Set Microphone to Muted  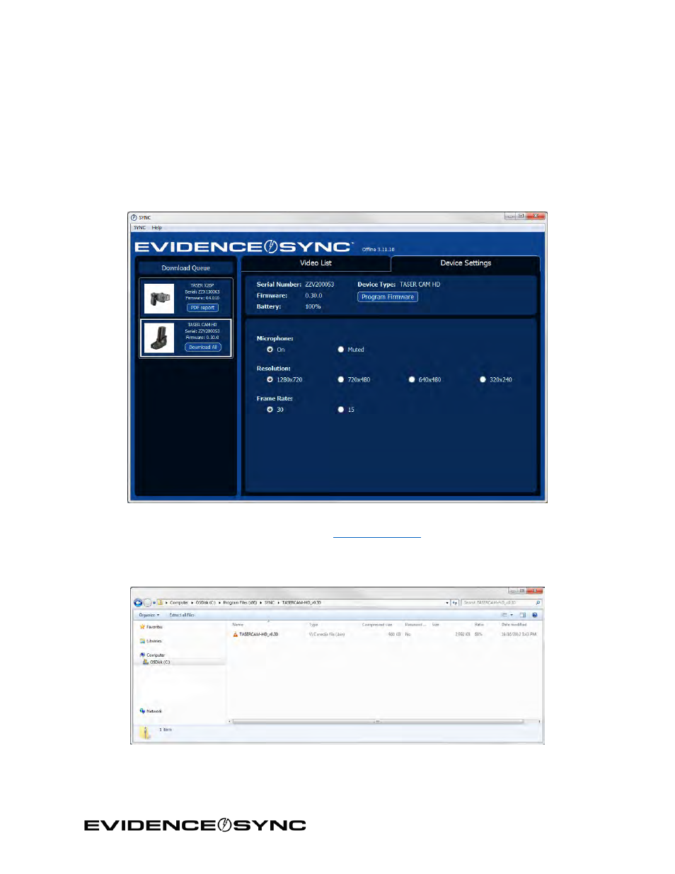(340, 350)
